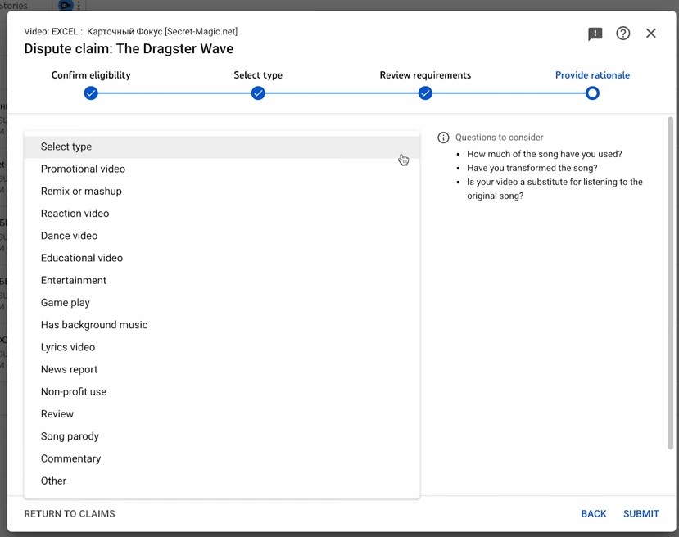Image resolution: width=679 pixels, height=537 pixels.
Task: Open the send feedback icon
Action: [595, 34]
